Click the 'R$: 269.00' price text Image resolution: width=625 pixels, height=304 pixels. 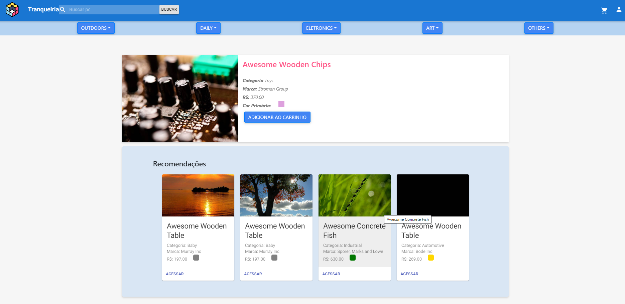click(411, 259)
